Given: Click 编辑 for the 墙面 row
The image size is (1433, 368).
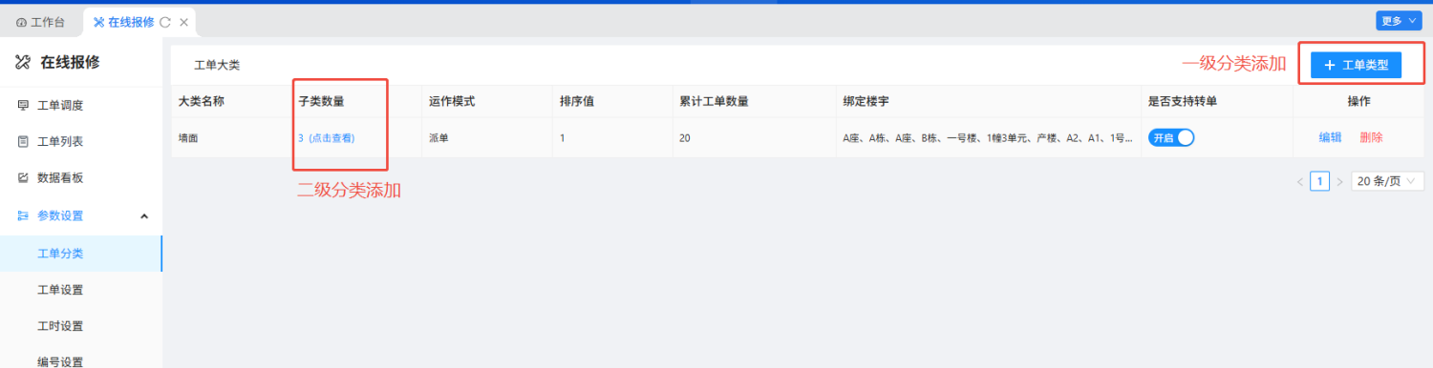Looking at the screenshot, I should [x=1330, y=137].
